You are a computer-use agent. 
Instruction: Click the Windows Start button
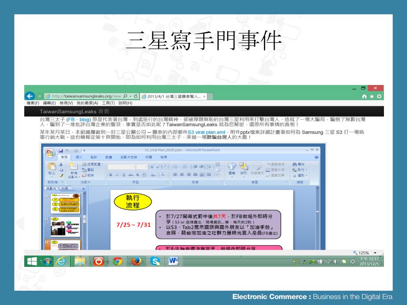(32, 261)
